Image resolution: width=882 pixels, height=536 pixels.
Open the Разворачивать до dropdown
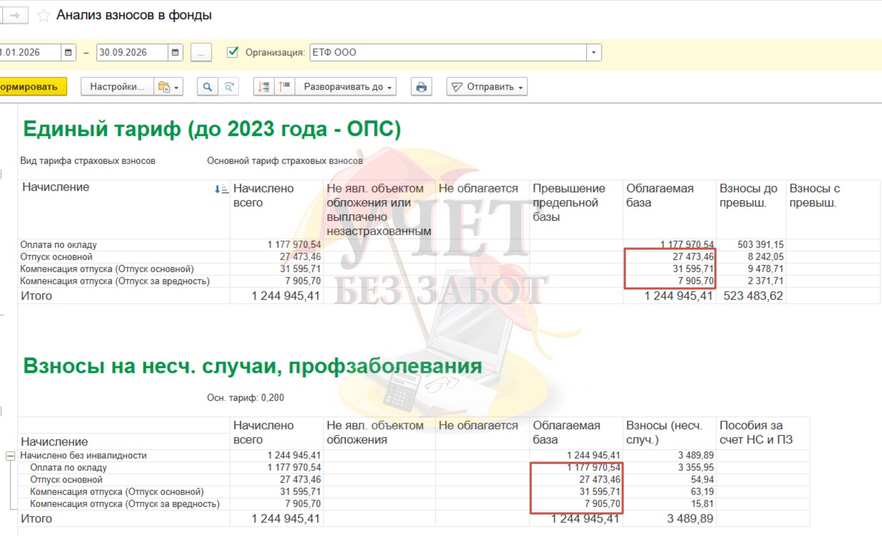(x=347, y=87)
